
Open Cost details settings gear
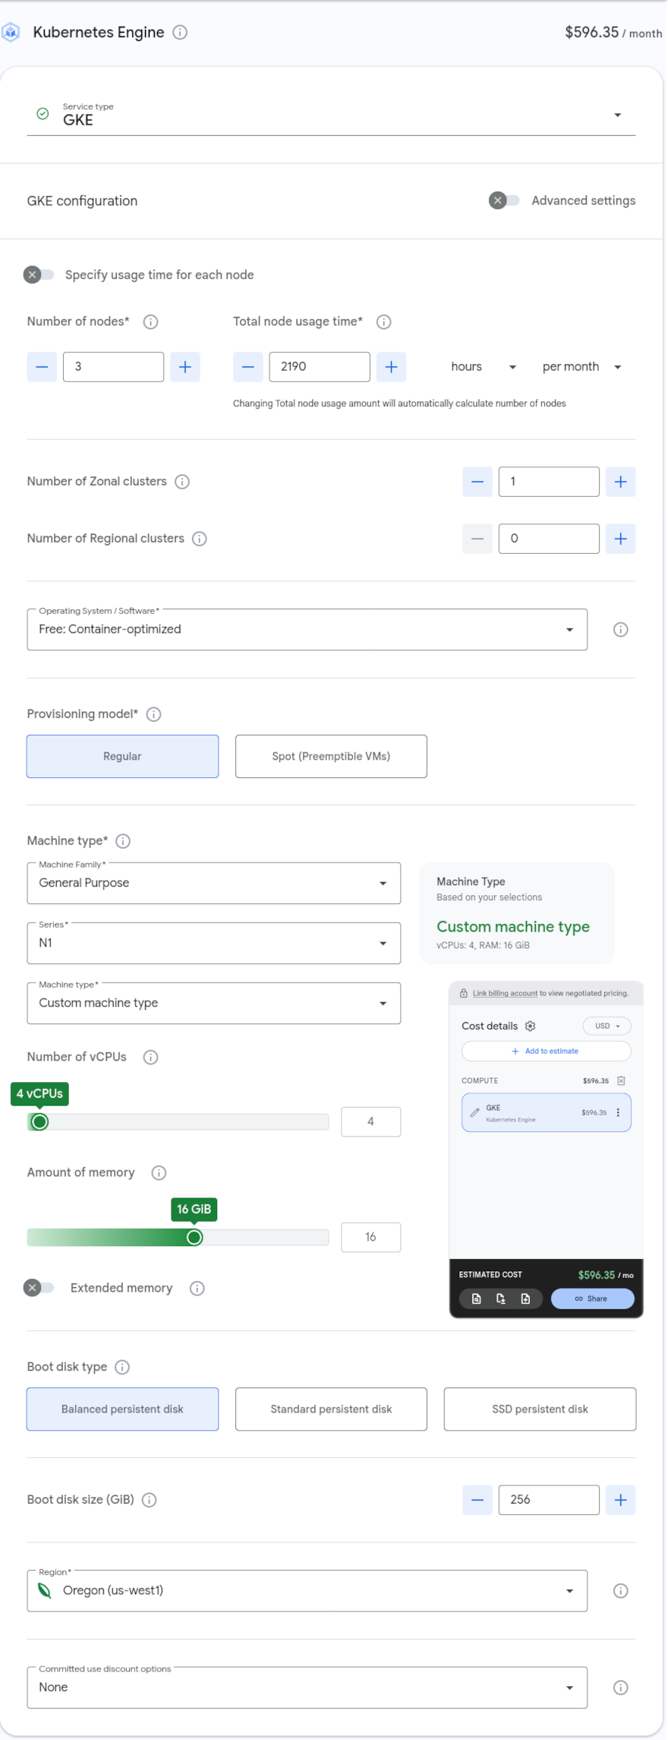(531, 1027)
